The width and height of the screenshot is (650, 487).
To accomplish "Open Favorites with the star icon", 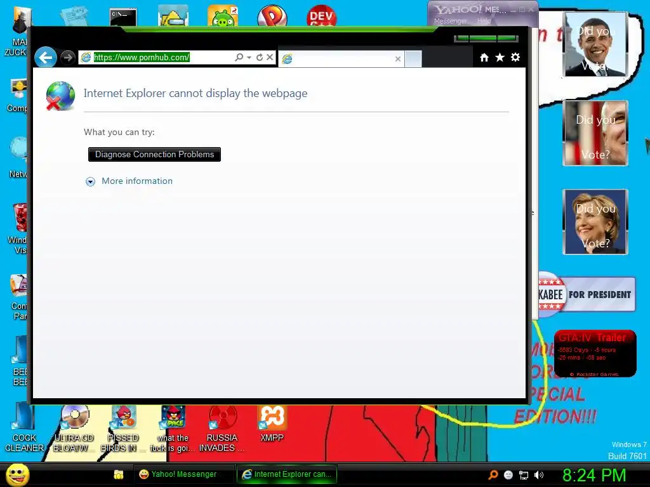I will click(x=500, y=57).
